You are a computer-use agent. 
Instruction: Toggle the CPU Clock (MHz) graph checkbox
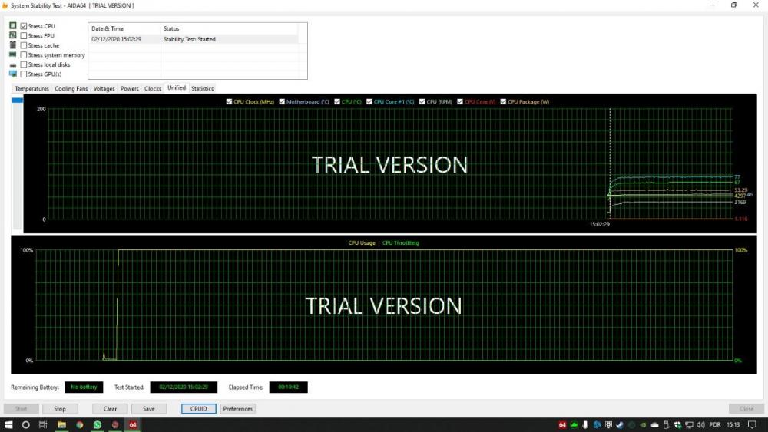click(230, 101)
